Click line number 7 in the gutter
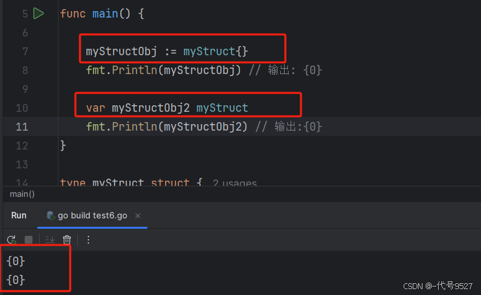The width and height of the screenshot is (481, 295). click(x=25, y=51)
